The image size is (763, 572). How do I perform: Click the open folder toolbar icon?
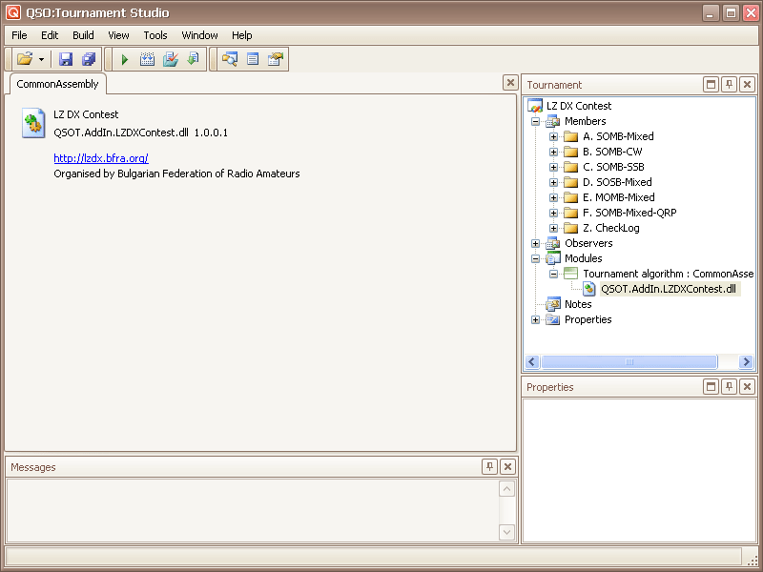(x=25, y=60)
